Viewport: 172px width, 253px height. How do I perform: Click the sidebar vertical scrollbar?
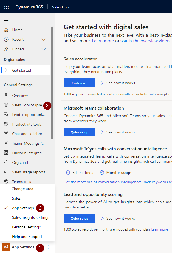pos(52,83)
